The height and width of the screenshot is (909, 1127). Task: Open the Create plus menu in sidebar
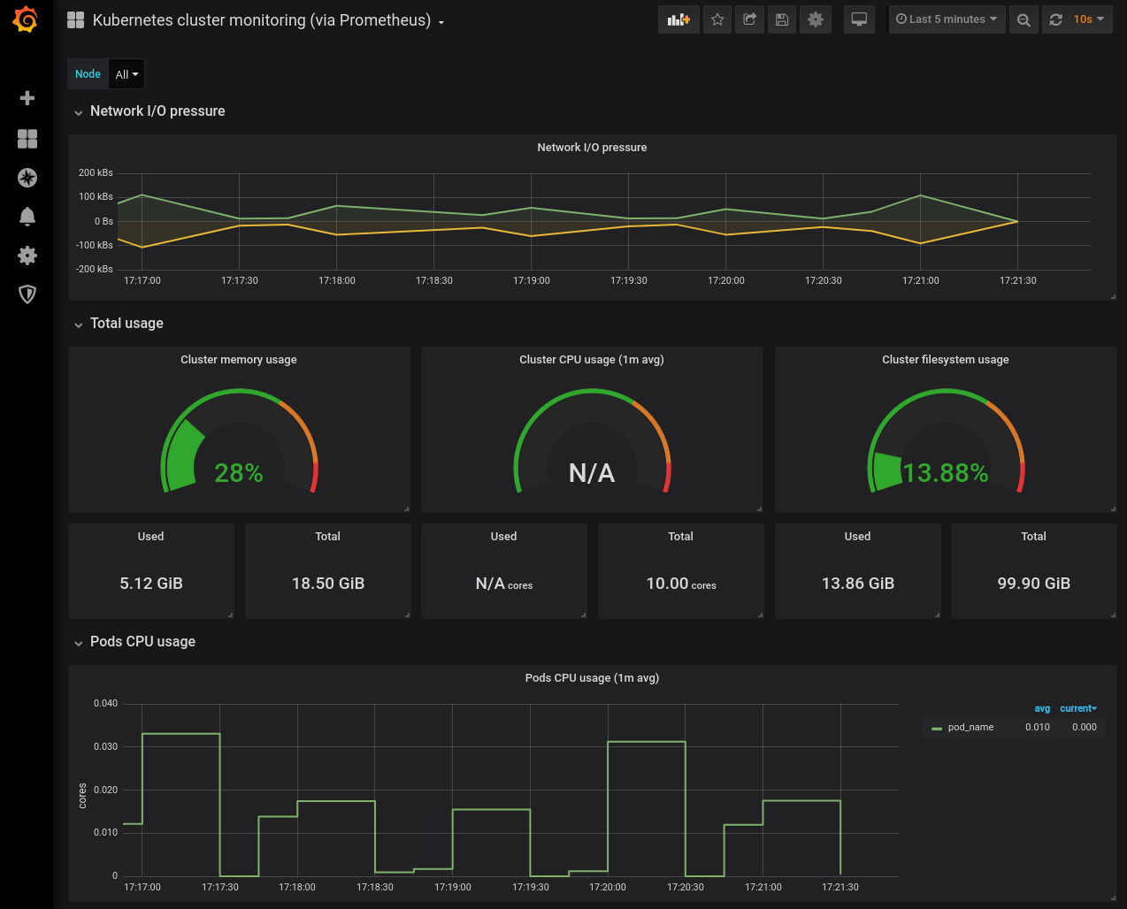point(27,98)
